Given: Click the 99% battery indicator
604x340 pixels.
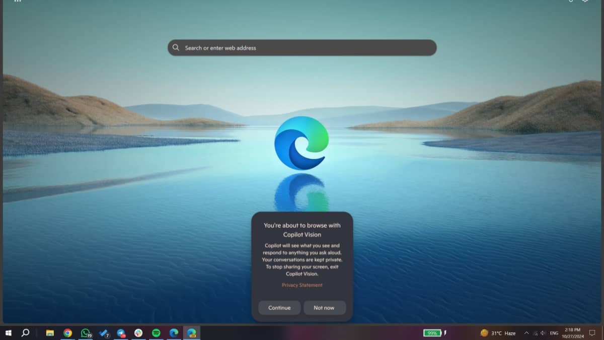Looking at the screenshot, I should click(433, 333).
